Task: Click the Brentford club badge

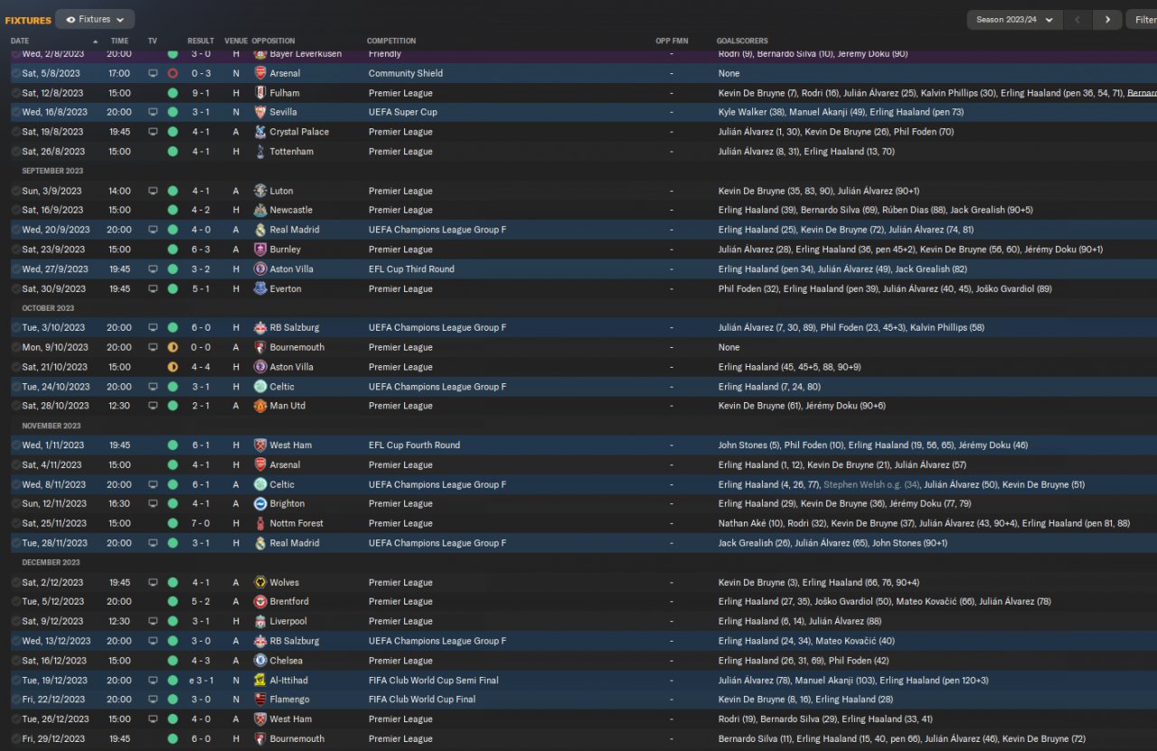Action: [x=260, y=602]
